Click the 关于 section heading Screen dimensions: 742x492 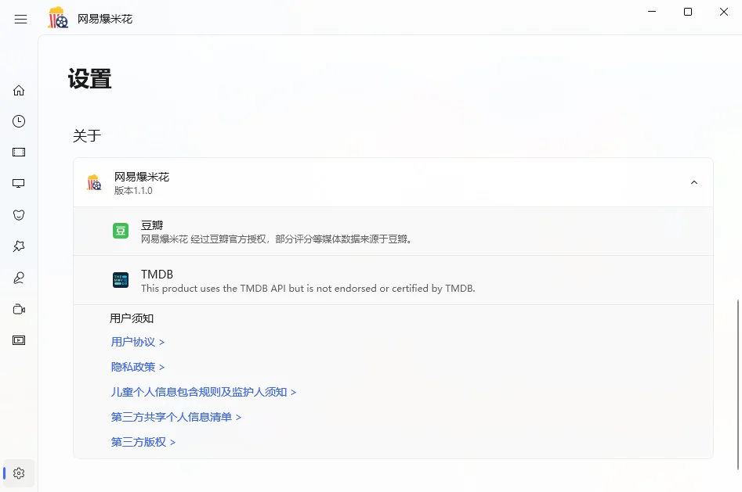coord(87,136)
